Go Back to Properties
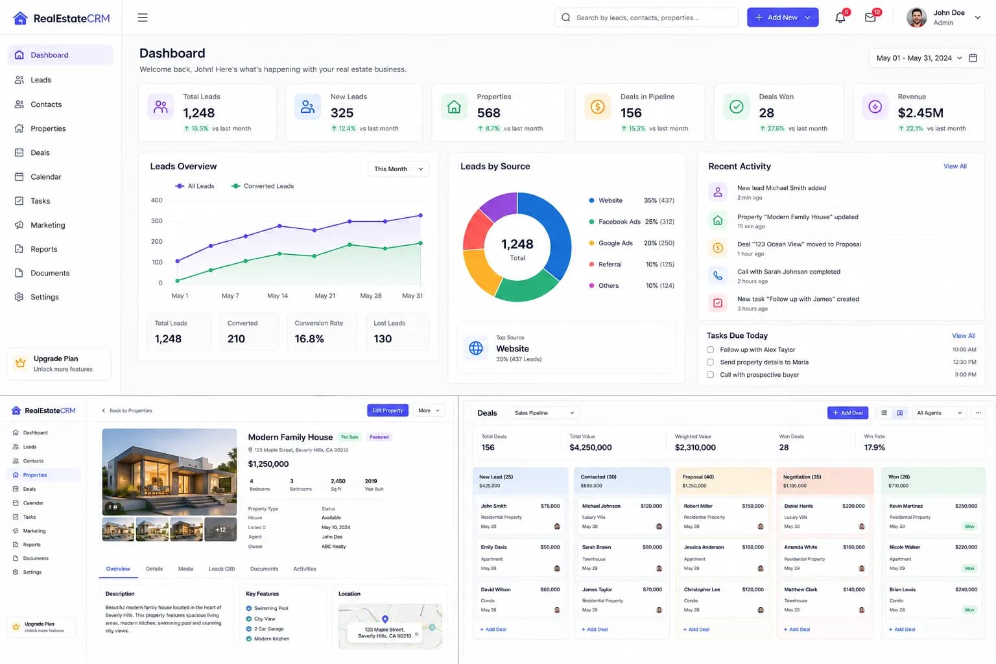 click(127, 410)
